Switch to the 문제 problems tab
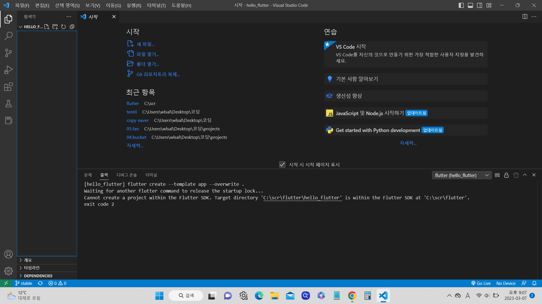The width and height of the screenshot is (542, 304). [x=88, y=175]
